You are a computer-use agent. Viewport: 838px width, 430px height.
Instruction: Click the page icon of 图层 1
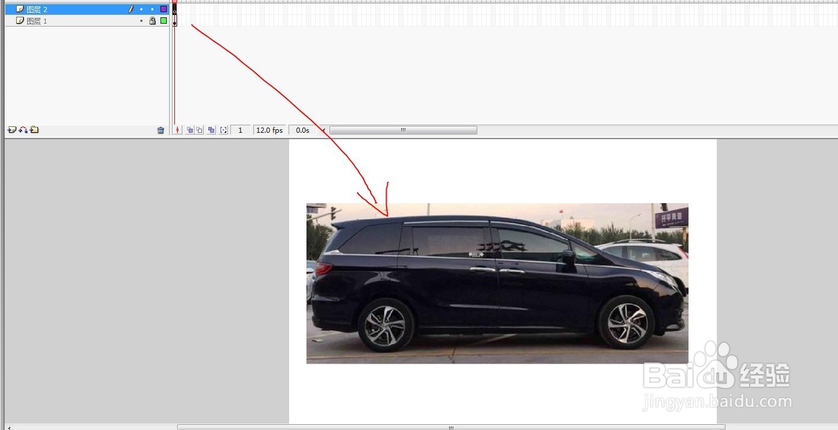click(20, 21)
